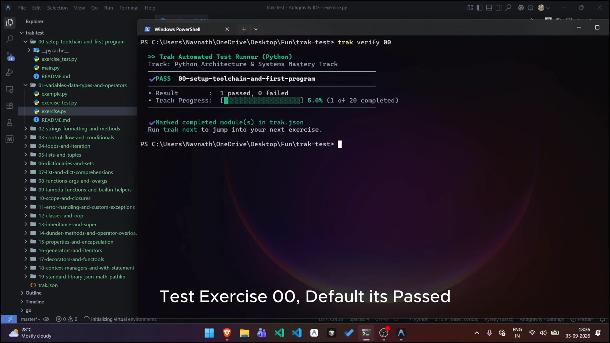The image size is (610, 343).
Task: Toggle the secondary side bar layout icon
Action: pos(499,8)
